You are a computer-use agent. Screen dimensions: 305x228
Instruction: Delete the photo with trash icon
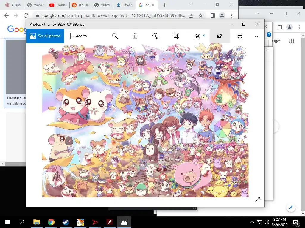coord(135,36)
